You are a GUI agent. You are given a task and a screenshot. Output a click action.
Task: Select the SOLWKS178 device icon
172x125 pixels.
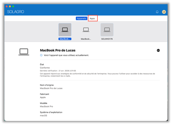click(x=107, y=30)
